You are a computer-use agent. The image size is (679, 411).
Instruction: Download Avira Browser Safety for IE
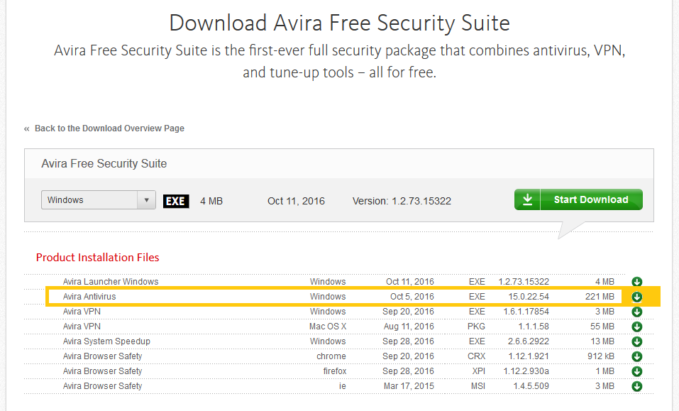[x=636, y=386]
